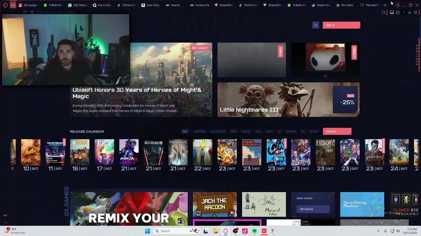Open the Little Nightmares III sale card
This screenshot has width=421, height=236.
[288, 100]
